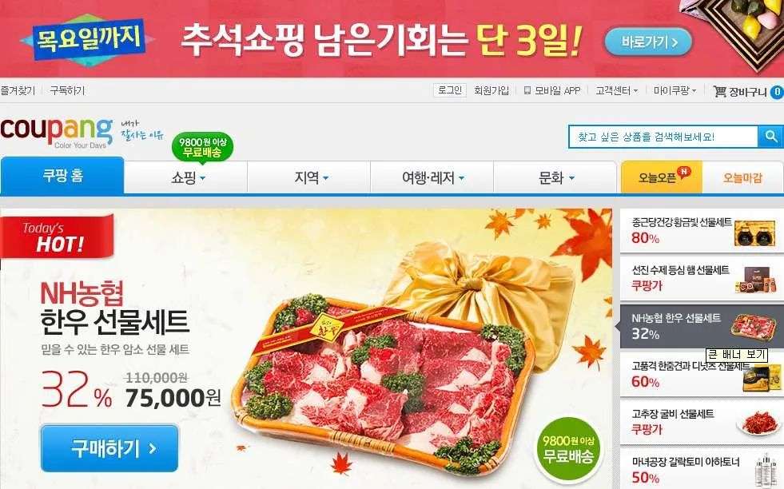Switch to the 쿠팡 홈 tab

(x=62, y=176)
